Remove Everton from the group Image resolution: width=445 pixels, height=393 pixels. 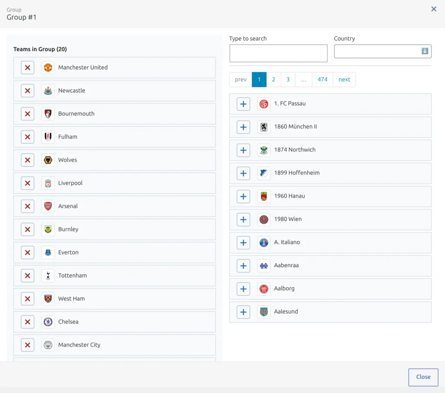coord(27,252)
